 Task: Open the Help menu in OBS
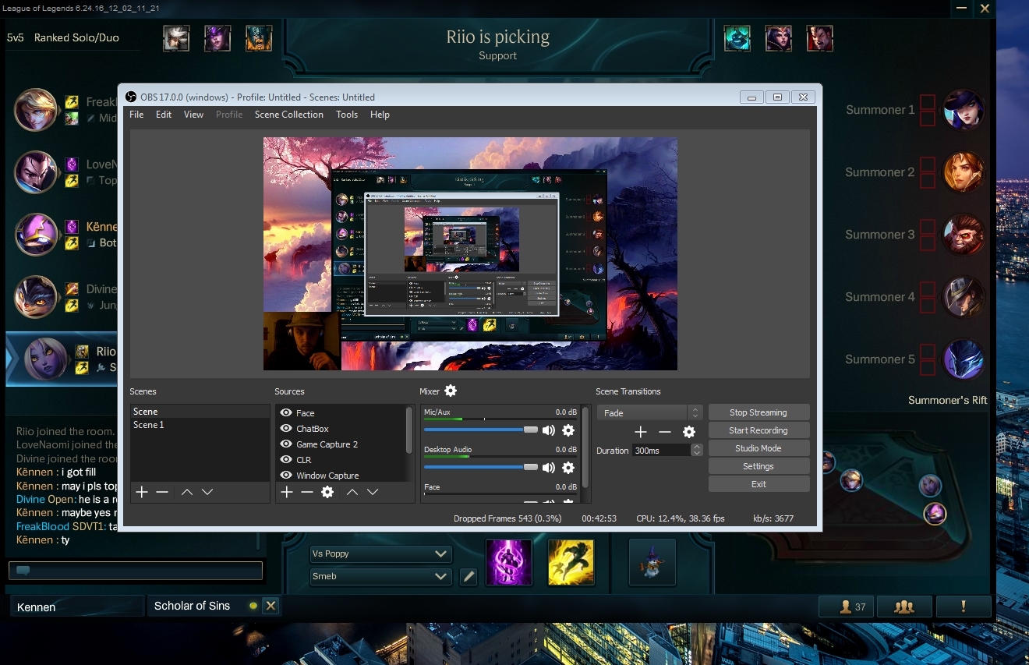(x=380, y=115)
